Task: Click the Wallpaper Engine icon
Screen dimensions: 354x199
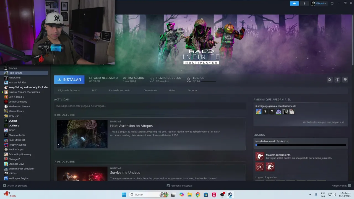Action: pyautogui.click(x=6, y=178)
